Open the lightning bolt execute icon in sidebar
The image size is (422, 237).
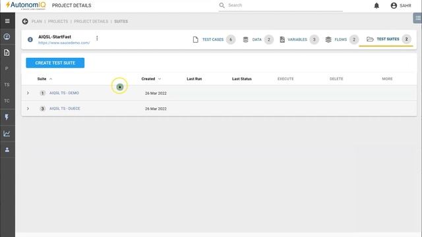point(7,117)
